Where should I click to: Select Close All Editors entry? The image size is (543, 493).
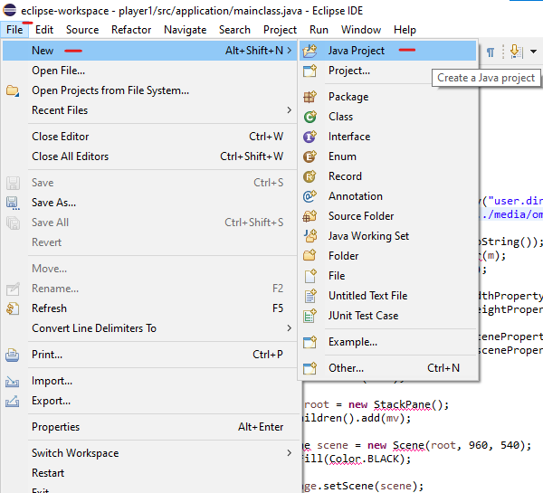149,156
